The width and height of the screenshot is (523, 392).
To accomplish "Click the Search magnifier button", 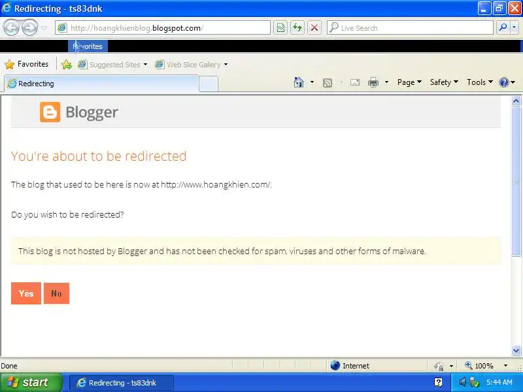I will tap(503, 28).
